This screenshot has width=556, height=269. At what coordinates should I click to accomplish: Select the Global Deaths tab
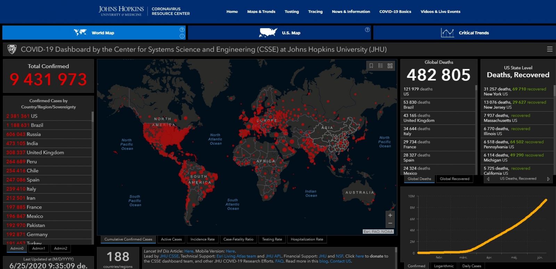[419, 179]
